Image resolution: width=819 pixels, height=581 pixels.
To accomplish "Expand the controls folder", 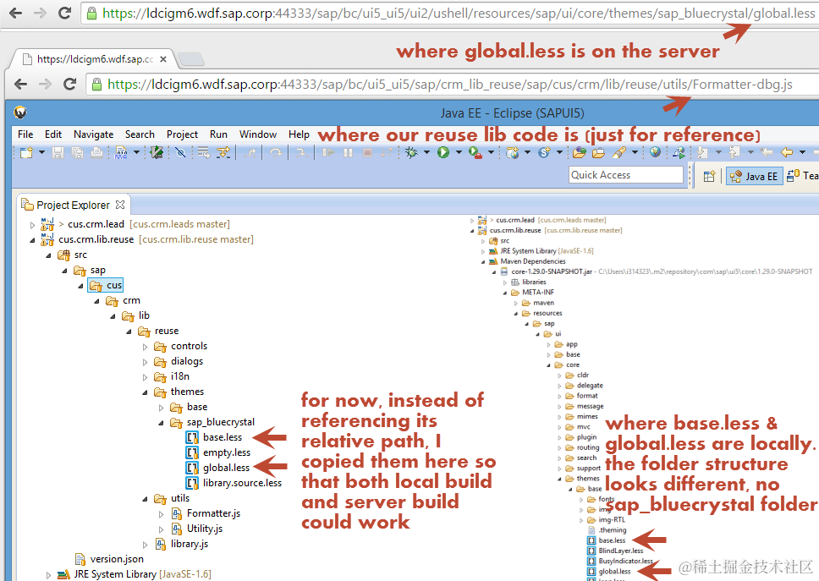I will pyautogui.click(x=146, y=347).
